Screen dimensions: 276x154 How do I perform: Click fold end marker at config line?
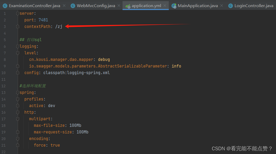pos(18,73)
